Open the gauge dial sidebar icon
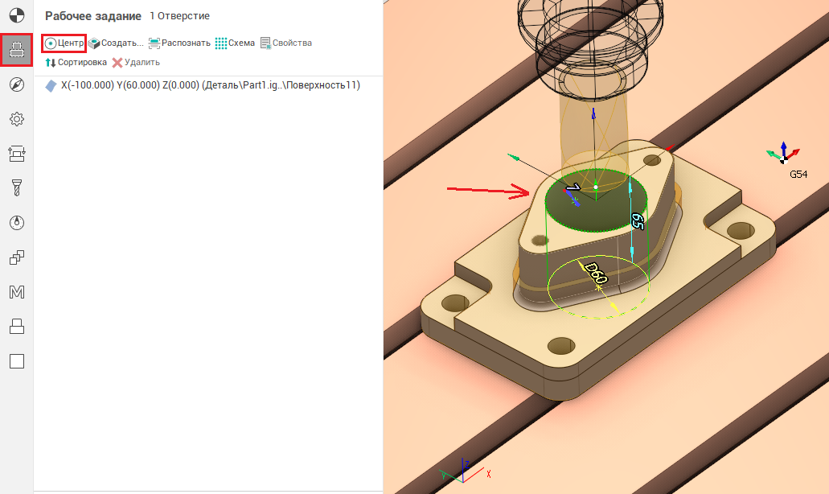The width and height of the screenshot is (829, 494). point(16,223)
